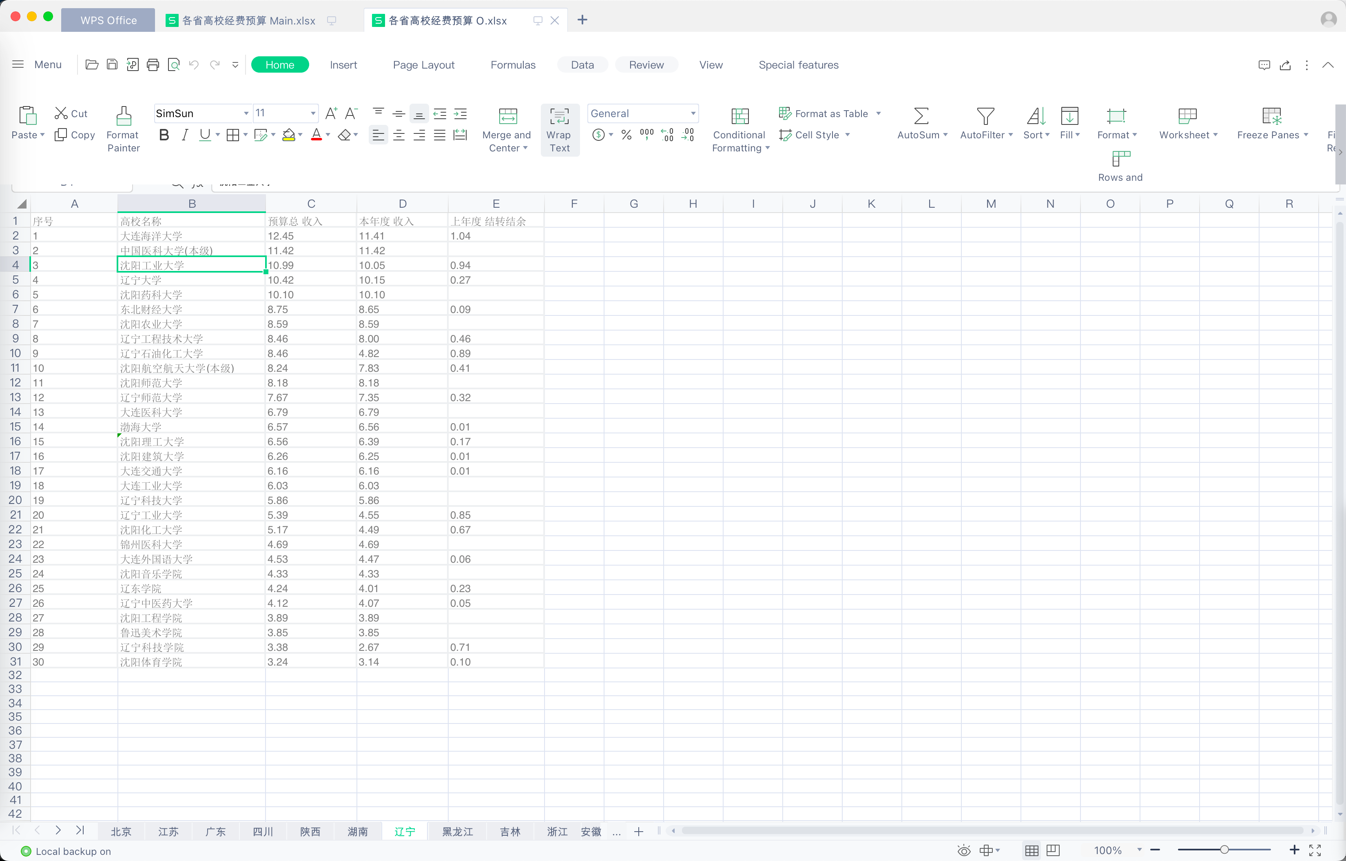
Task: Open the SimSun font name dropdown
Action: 246,113
